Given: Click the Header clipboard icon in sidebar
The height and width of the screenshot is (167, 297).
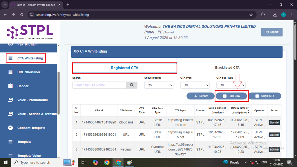Looking at the screenshot, I should (x=10, y=86).
